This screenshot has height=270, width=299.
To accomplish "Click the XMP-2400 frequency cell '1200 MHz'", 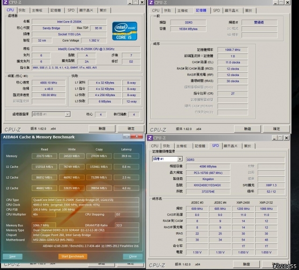I will coord(243,209).
